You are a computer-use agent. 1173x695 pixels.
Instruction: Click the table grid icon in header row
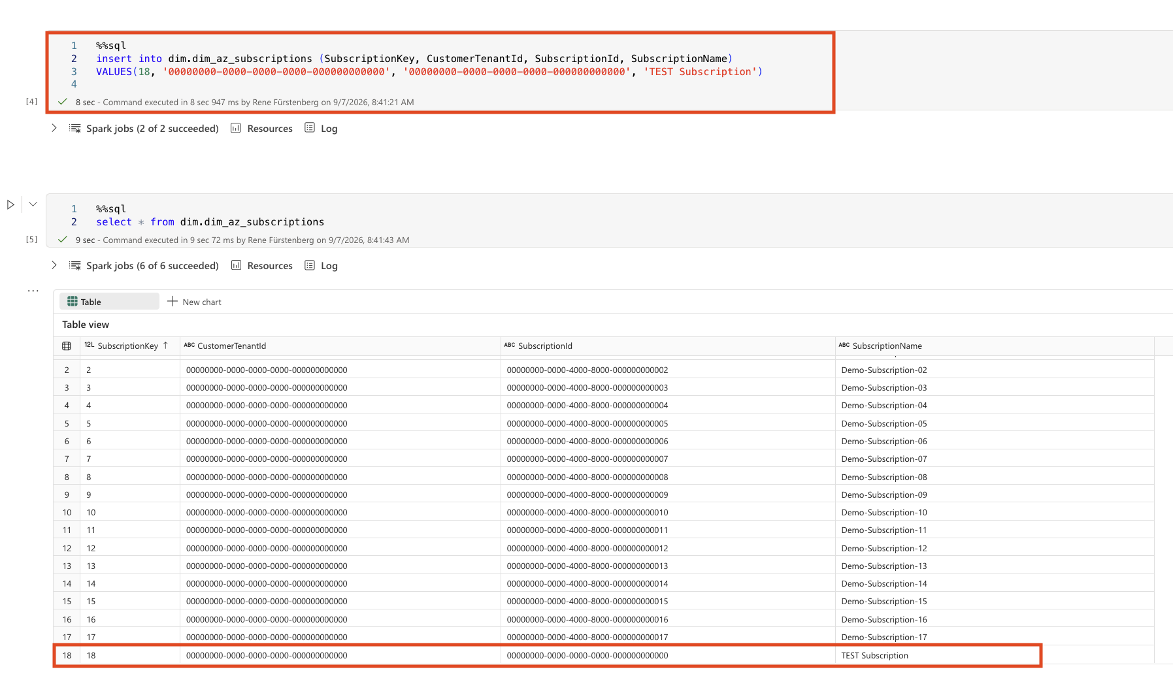pyautogui.click(x=67, y=346)
